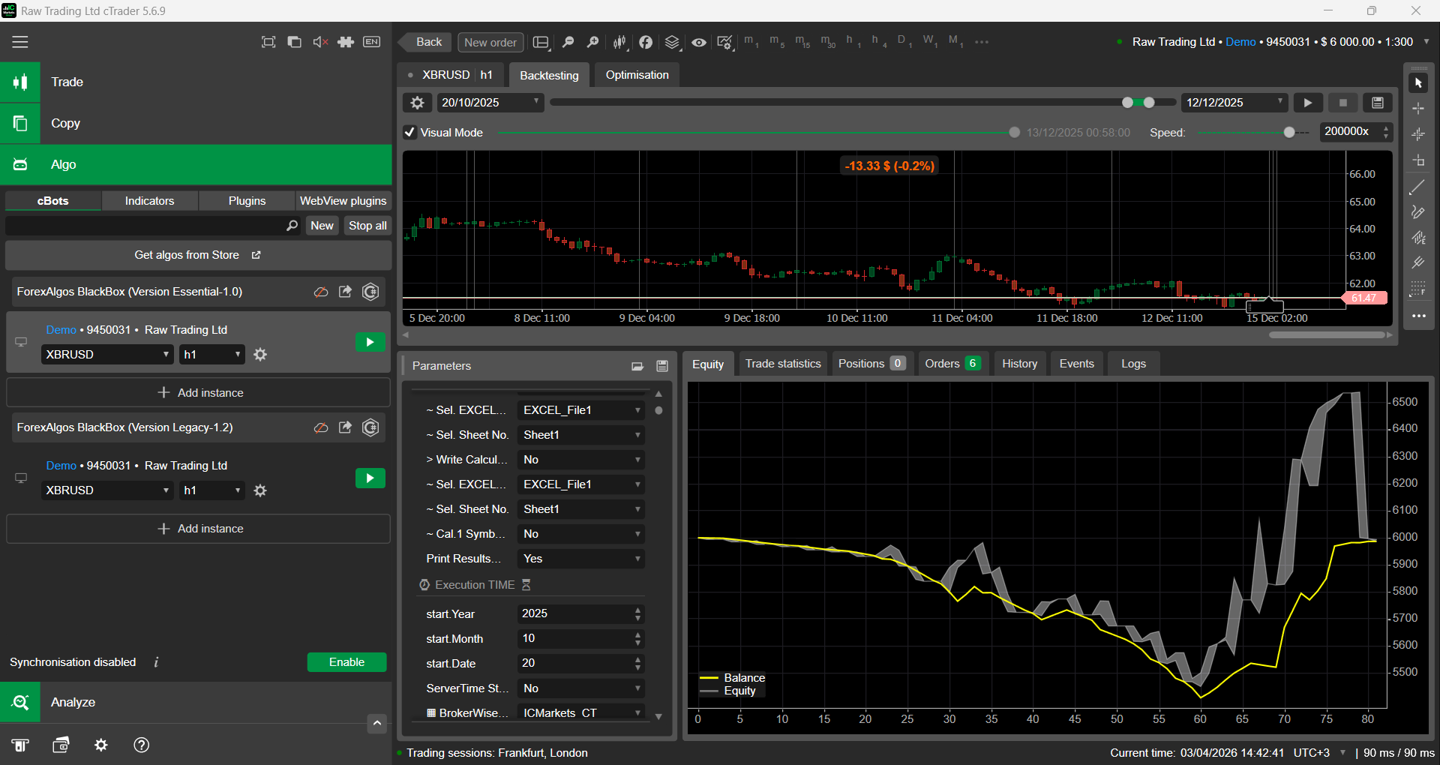Open the backtesting start date dropdown 20/10/2025
The image size is (1440, 765).
pos(490,103)
